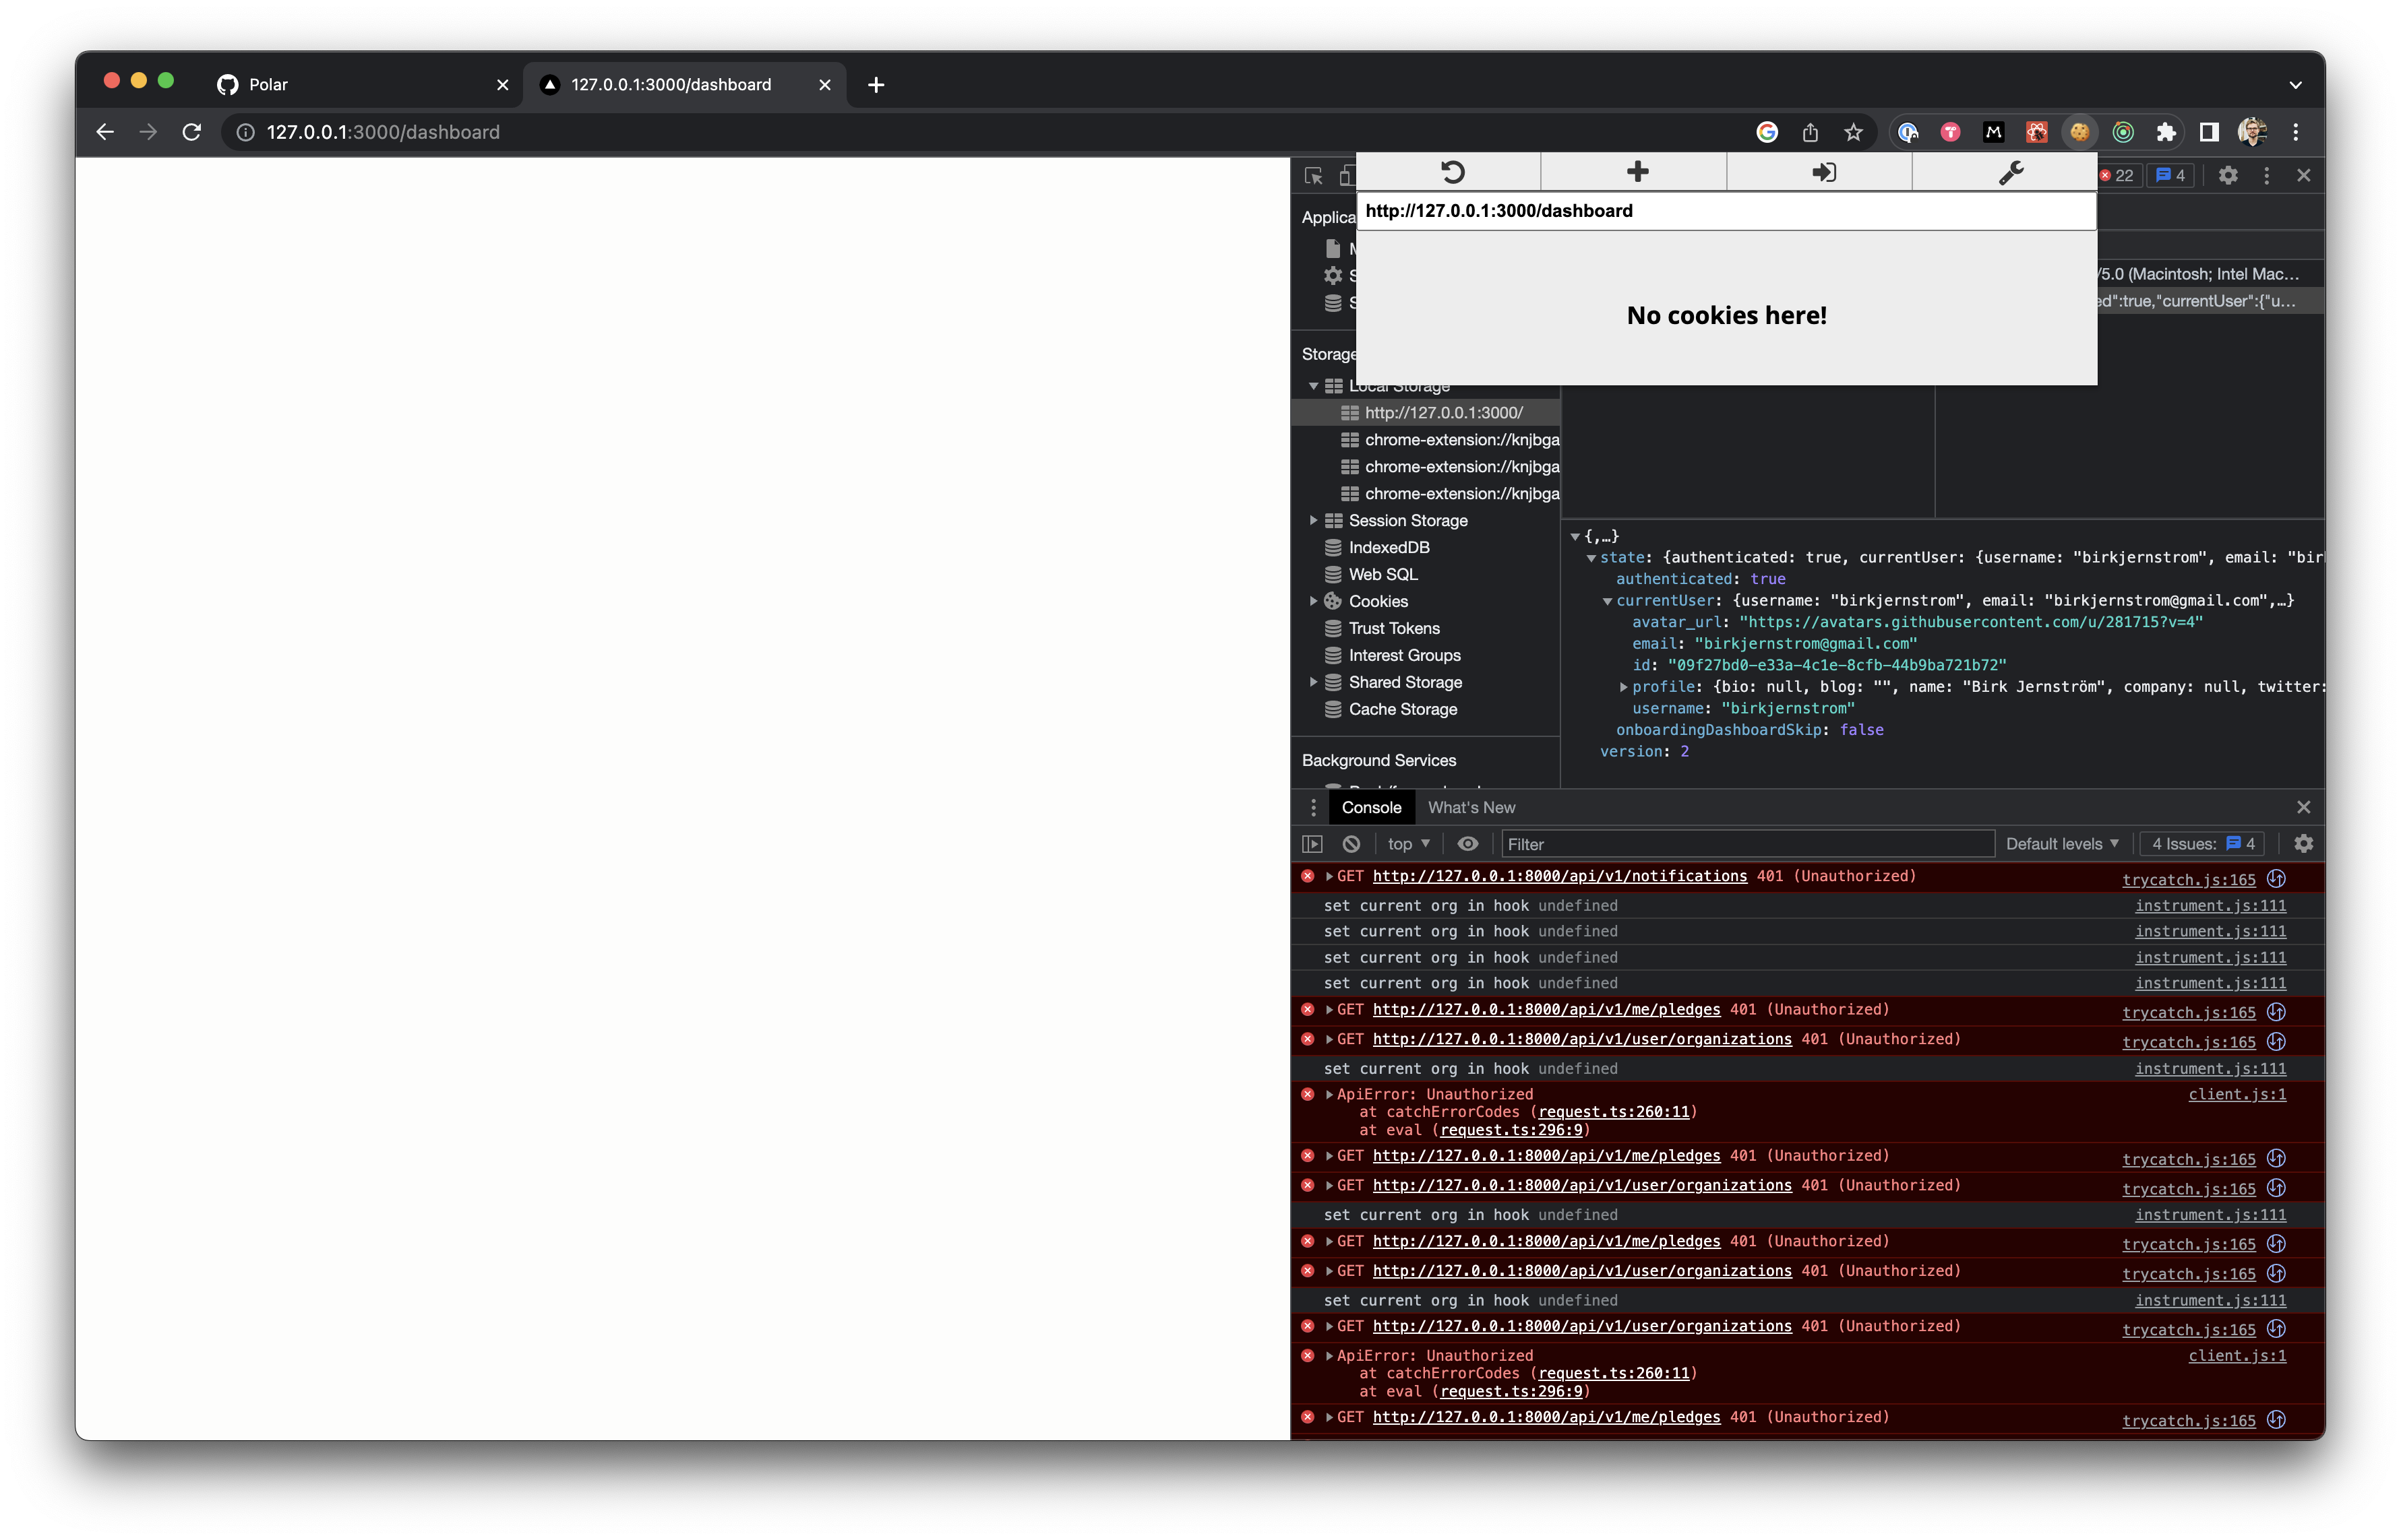Toggle the live expression eye icon
The image size is (2401, 1540).
[1467, 843]
